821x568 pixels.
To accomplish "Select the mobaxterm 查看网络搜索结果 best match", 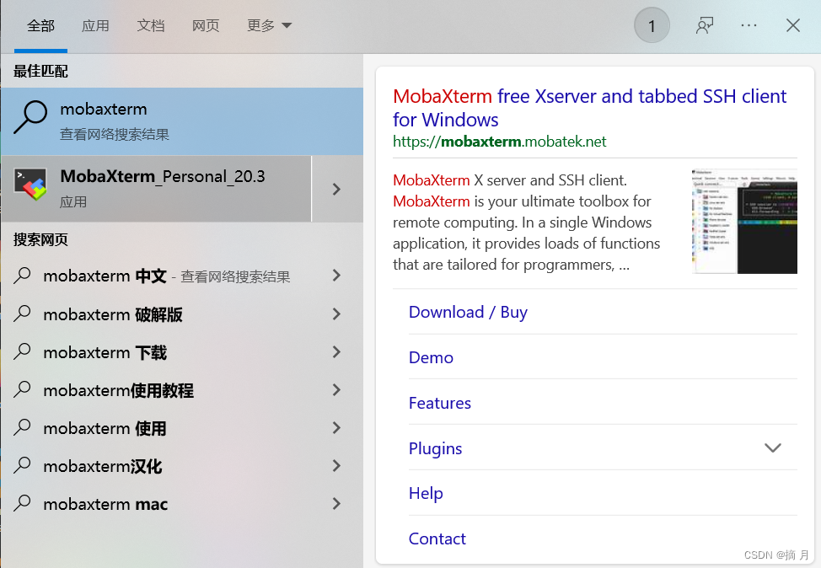I will (x=182, y=121).
